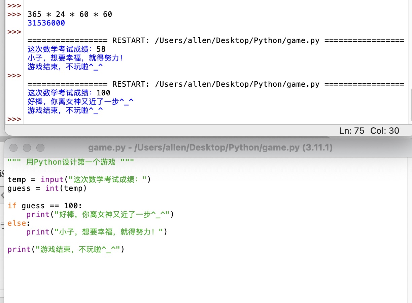Click the shell window's vertical scrollbar
Image resolution: width=412 pixels, height=303 pixels.
click(x=410, y=105)
